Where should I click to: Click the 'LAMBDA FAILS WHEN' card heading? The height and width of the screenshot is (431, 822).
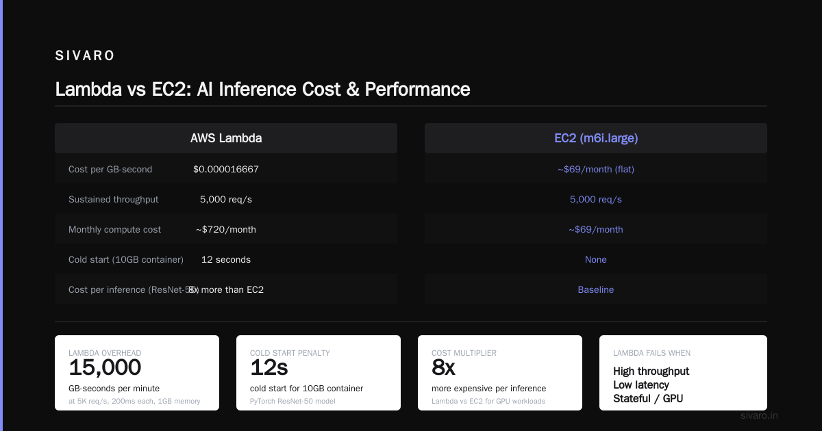tap(651, 353)
